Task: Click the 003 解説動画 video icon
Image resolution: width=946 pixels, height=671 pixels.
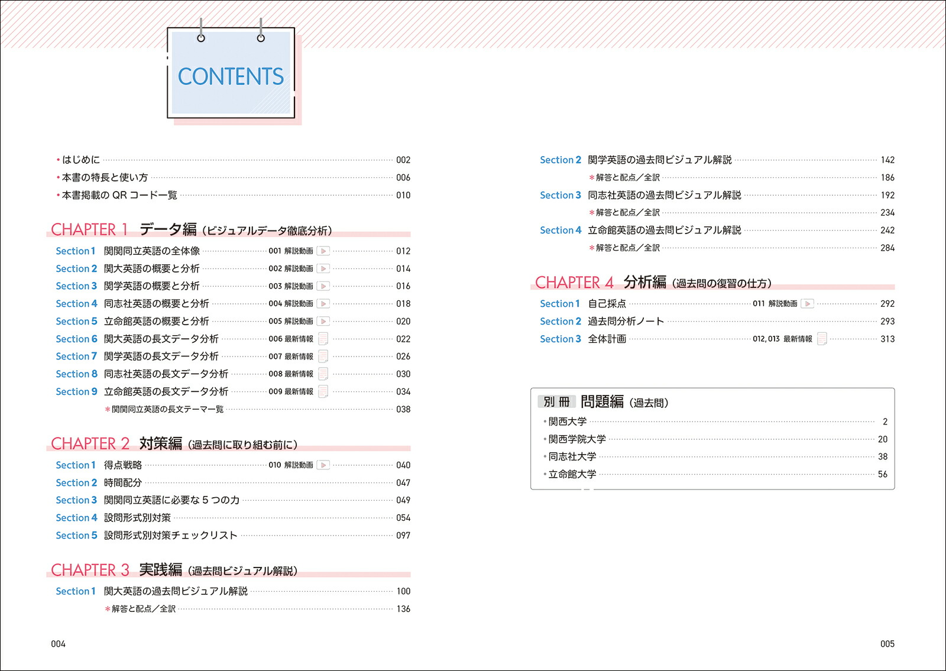Action: click(323, 286)
